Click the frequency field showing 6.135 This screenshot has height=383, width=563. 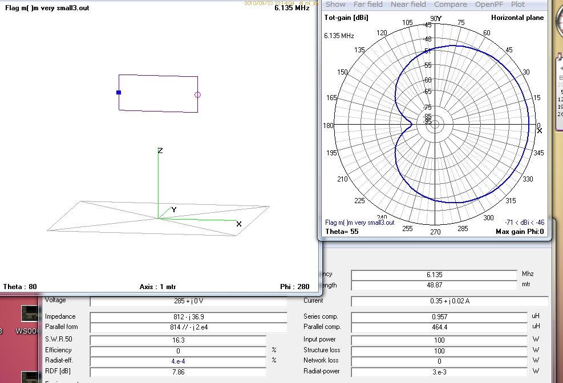coord(434,275)
